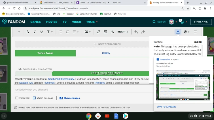This screenshot has width=214, height=120.
Task: Open the ChromeOS launcher circle
Action: tap(4, 116)
